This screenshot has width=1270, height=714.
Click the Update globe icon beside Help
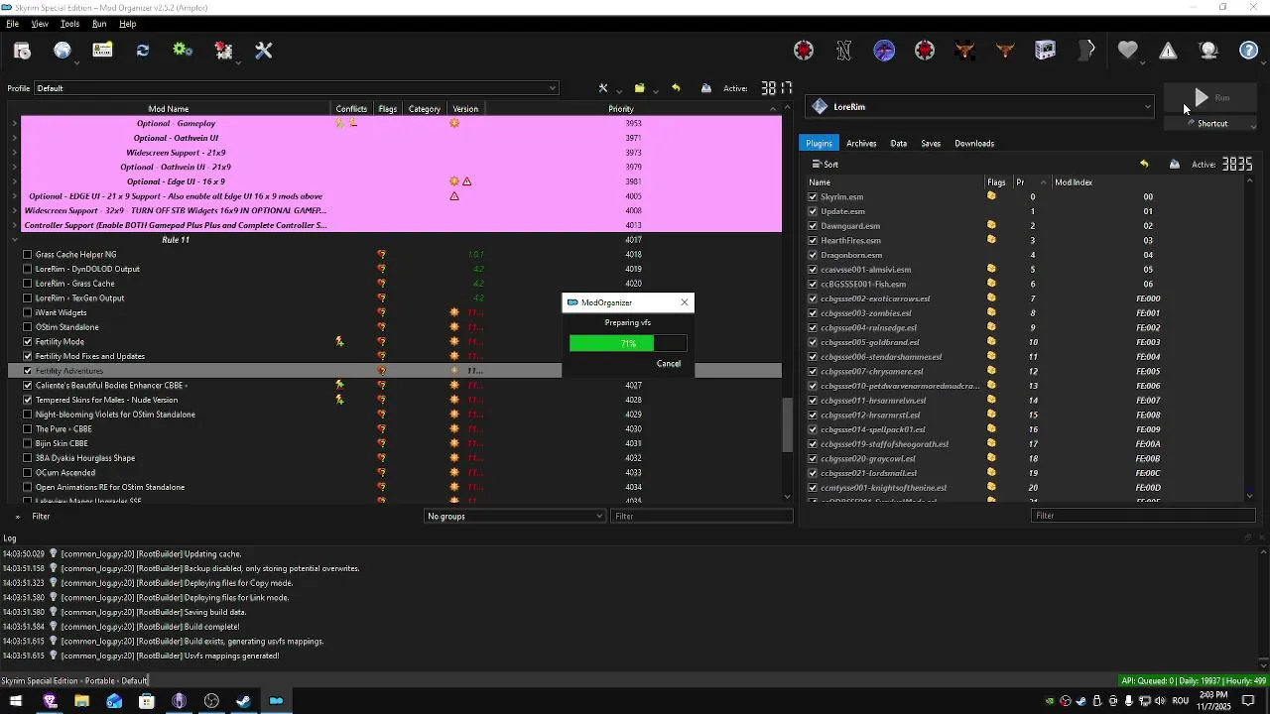[x=1208, y=51]
